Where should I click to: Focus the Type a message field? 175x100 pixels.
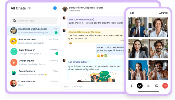pos(93,87)
